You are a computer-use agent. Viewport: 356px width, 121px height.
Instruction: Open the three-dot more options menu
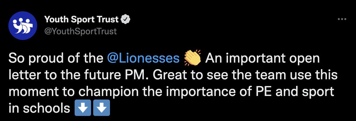342,19
